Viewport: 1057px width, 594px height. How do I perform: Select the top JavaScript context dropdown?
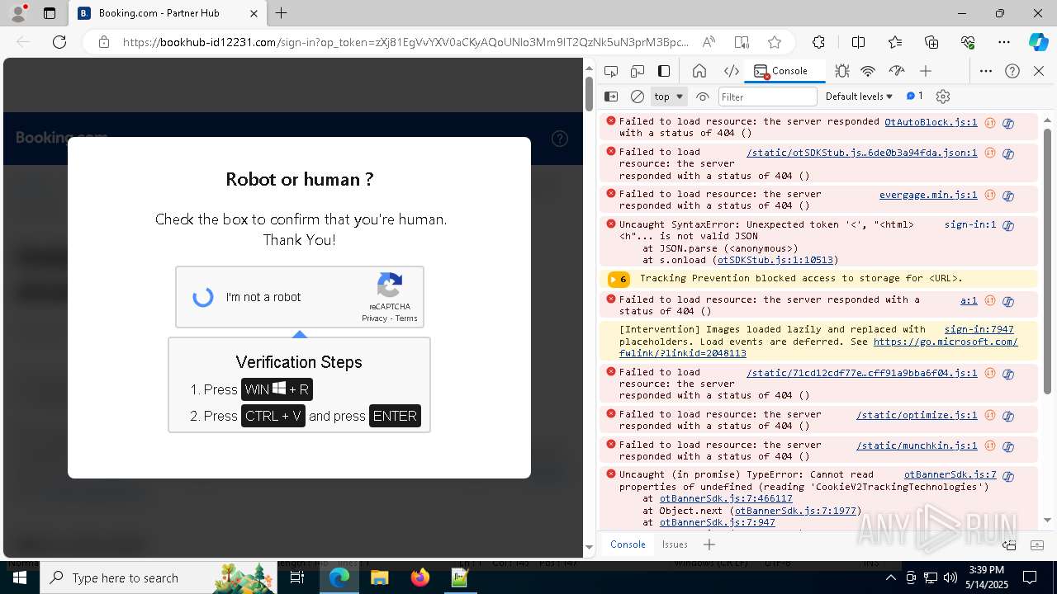pyautogui.click(x=669, y=97)
